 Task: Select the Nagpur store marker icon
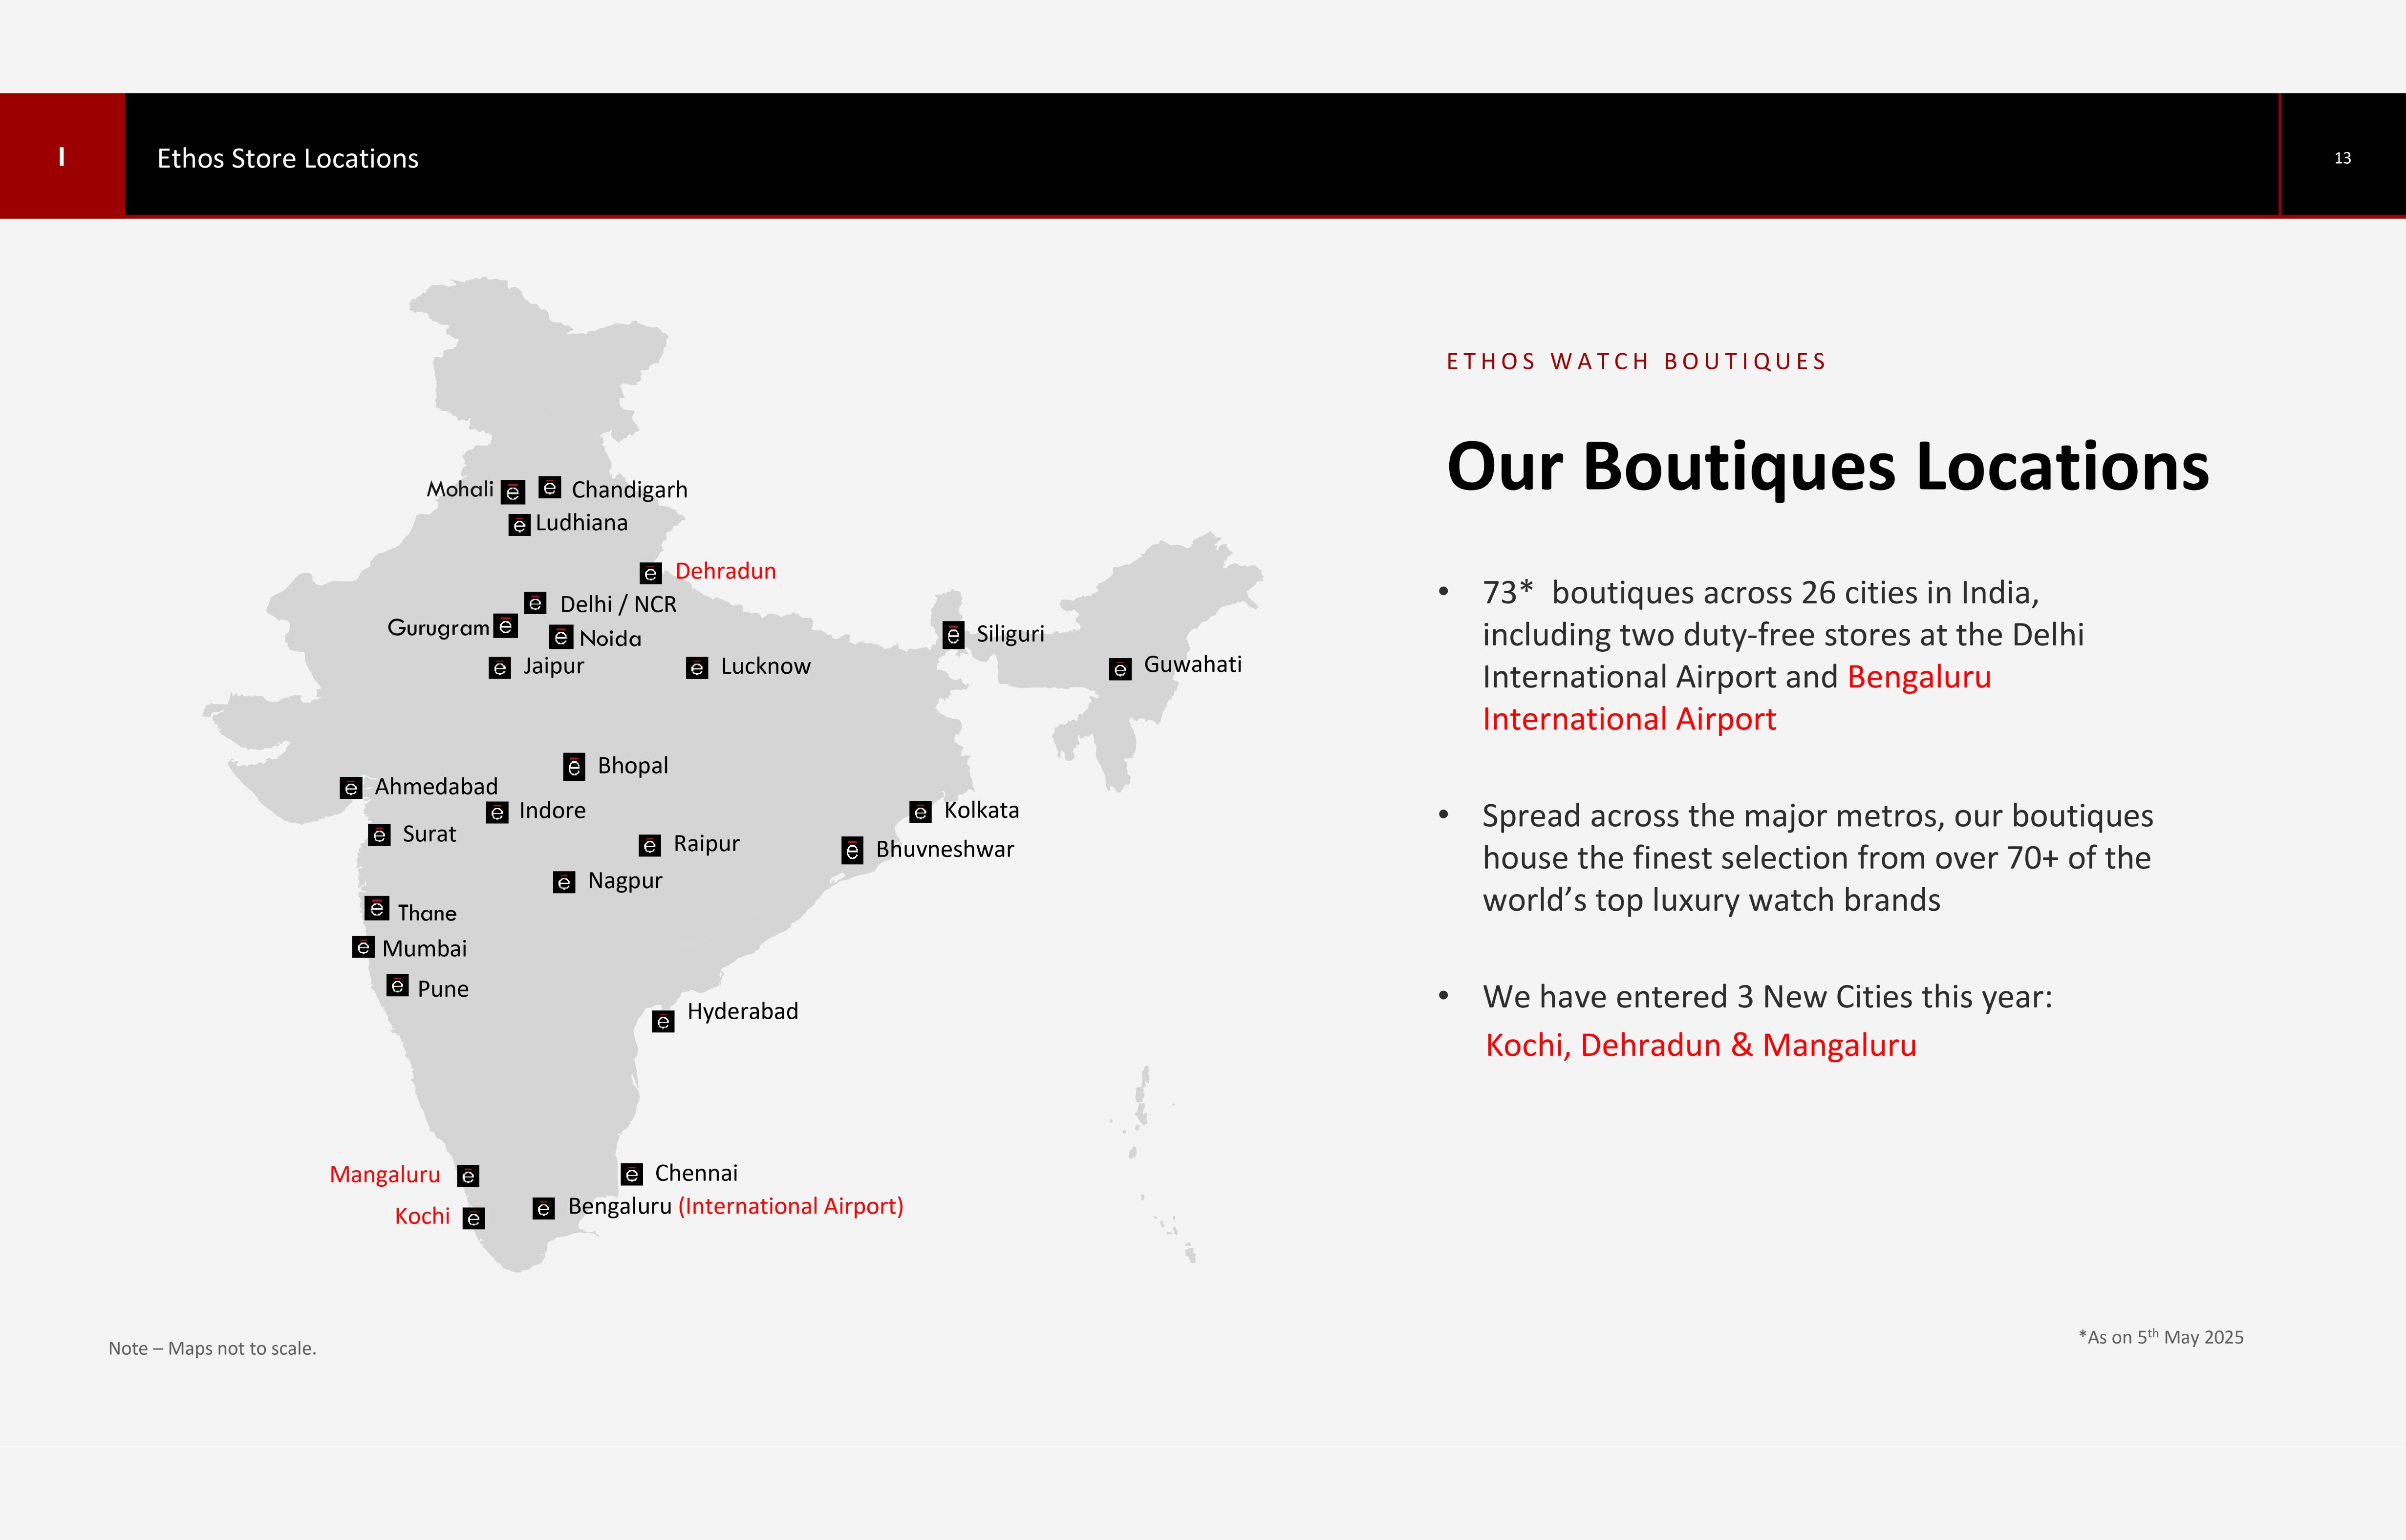[x=564, y=882]
